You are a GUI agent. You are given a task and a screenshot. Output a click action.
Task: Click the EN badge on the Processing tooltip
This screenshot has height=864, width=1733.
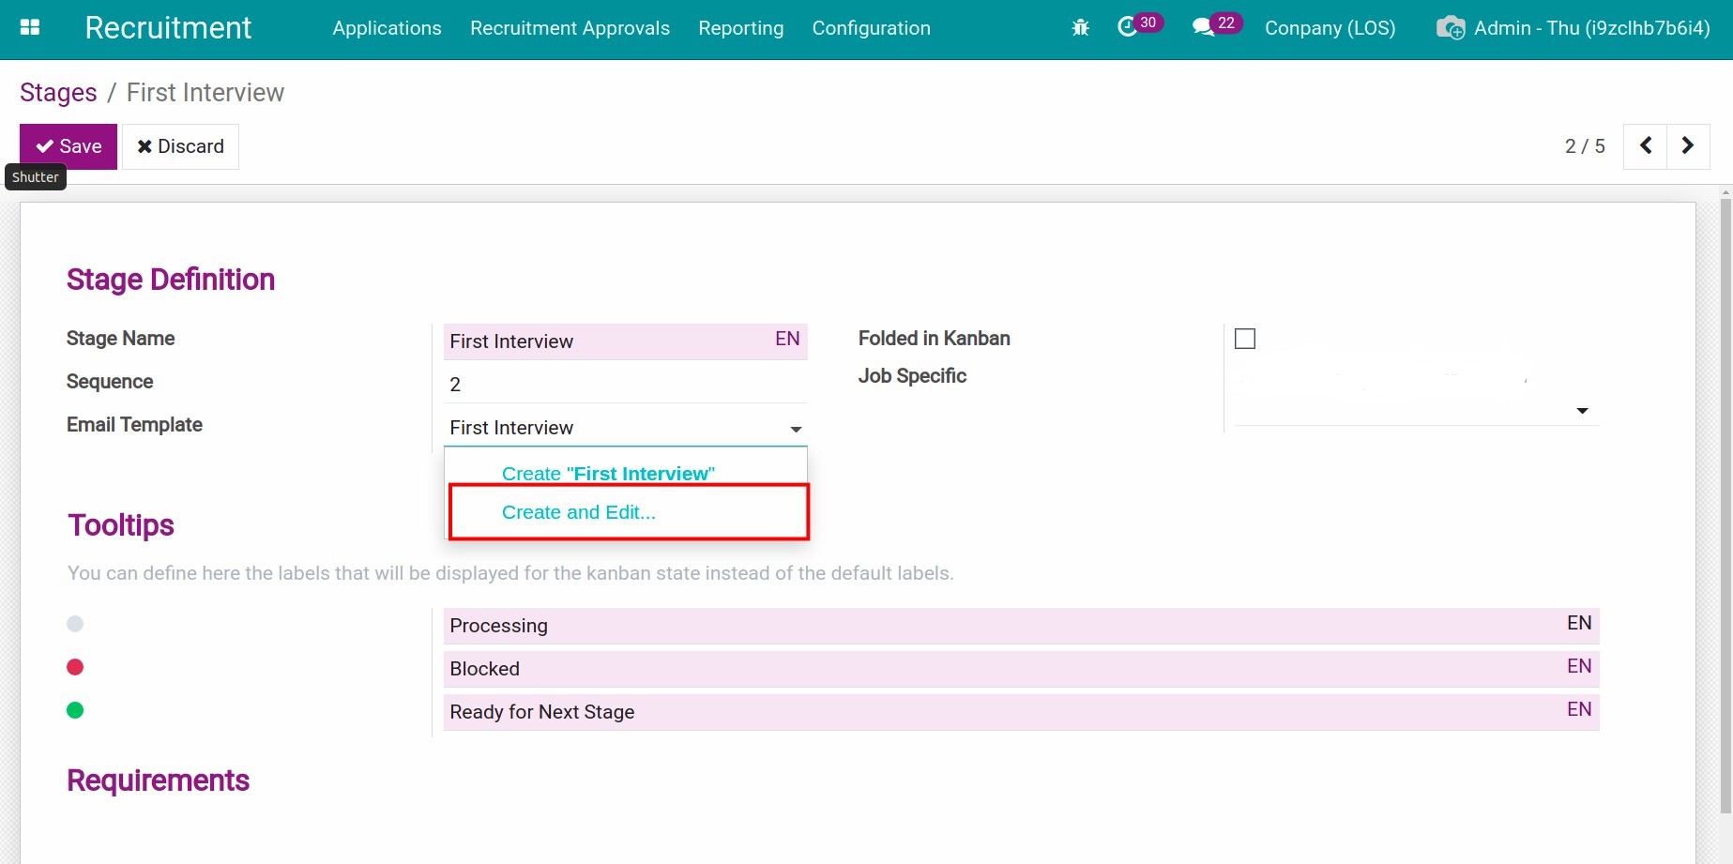pos(1579,622)
